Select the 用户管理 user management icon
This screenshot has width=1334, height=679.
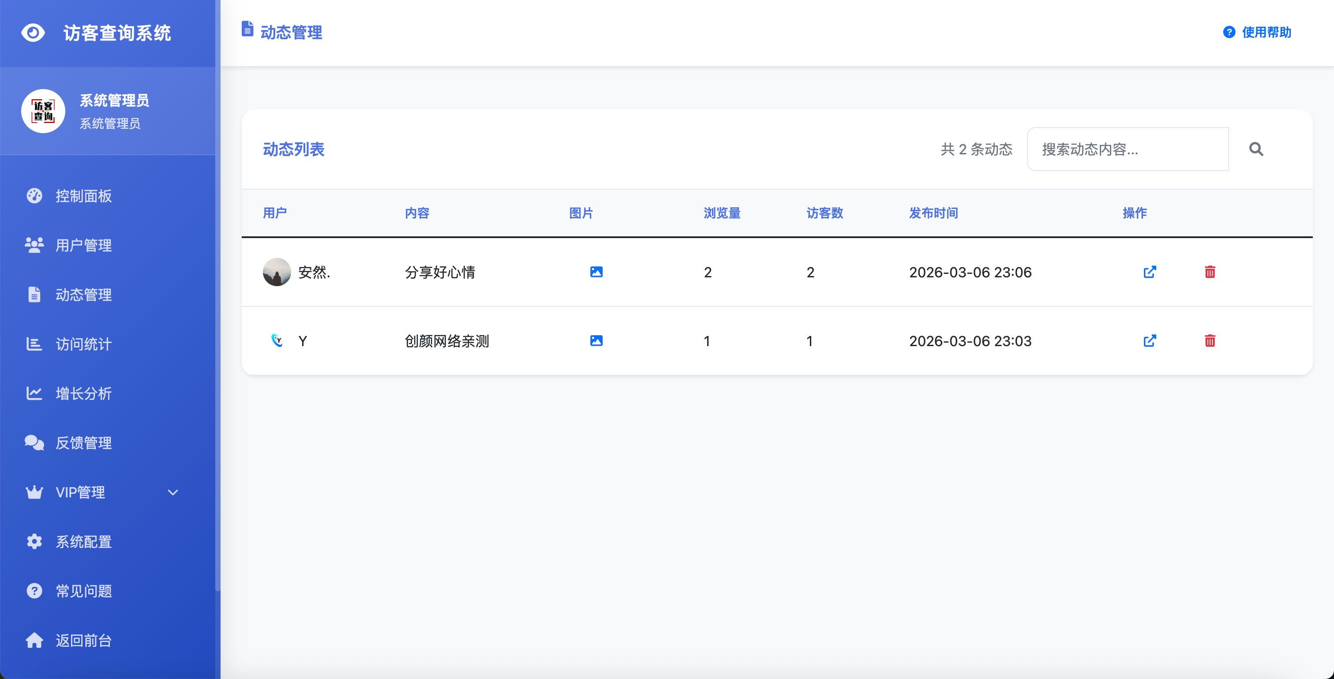34,245
